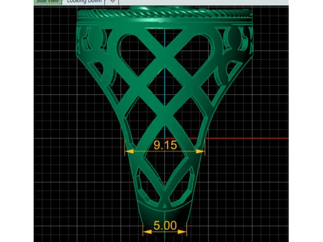Select the 5.00 dimension text
323x242 pixels.
pos(165,225)
